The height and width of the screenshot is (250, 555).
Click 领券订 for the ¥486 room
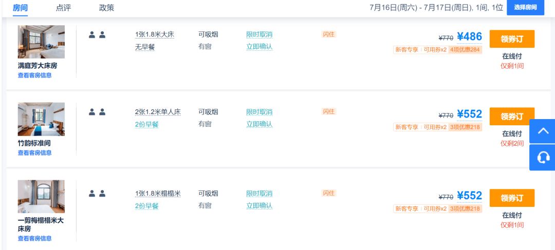click(x=512, y=39)
